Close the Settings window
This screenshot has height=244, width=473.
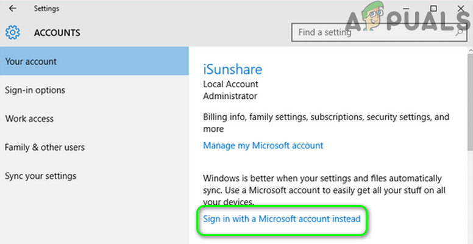[x=460, y=9]
